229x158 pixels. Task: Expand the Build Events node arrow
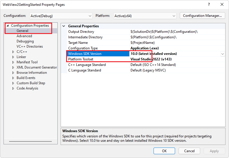coord(13,78)
